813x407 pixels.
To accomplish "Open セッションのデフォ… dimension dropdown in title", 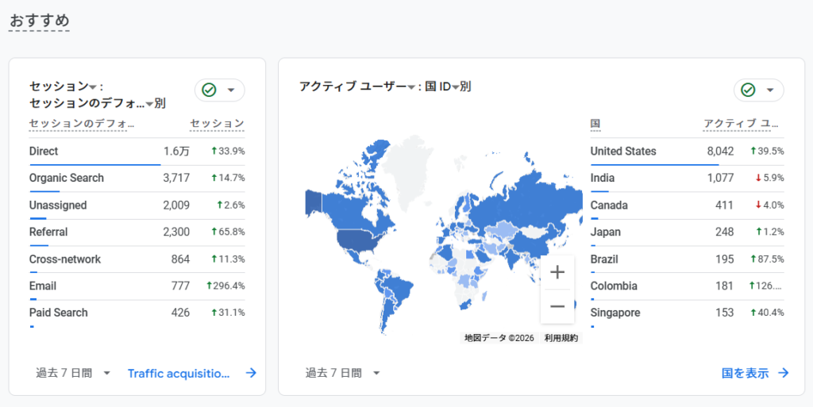I will 149,104.
